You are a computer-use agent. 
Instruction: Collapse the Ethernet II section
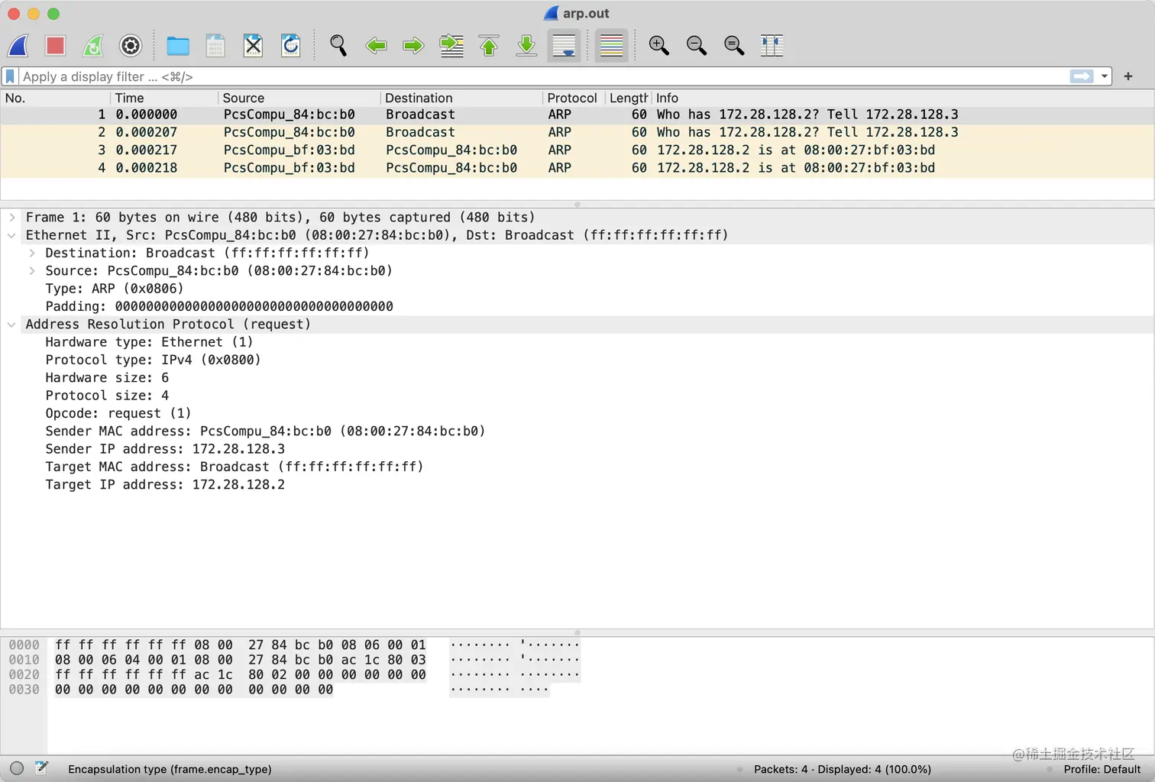pyautogui.click(x=12, y=235)
